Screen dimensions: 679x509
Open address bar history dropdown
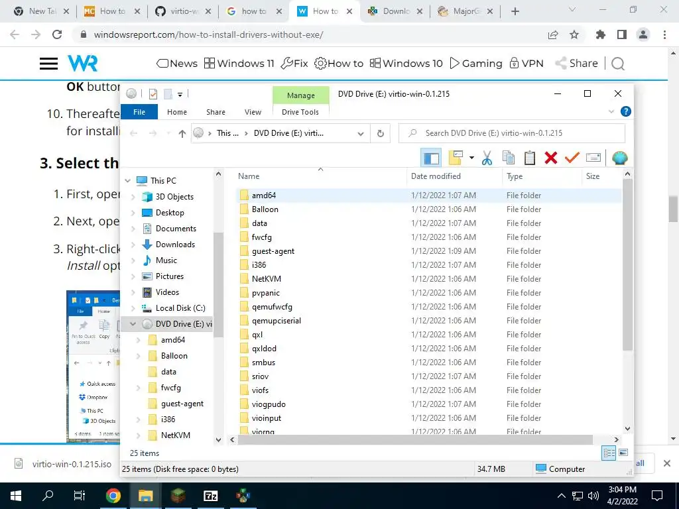tap(360, 134)
